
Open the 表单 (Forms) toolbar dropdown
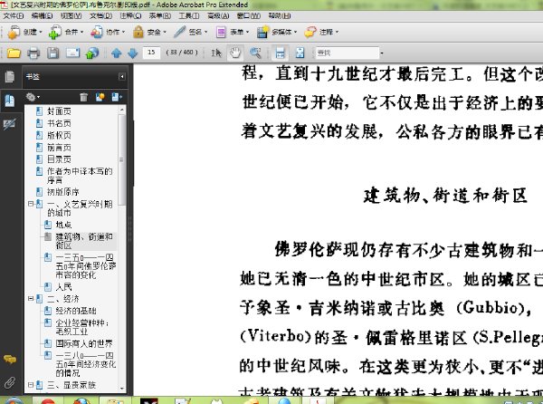point(232,32)
